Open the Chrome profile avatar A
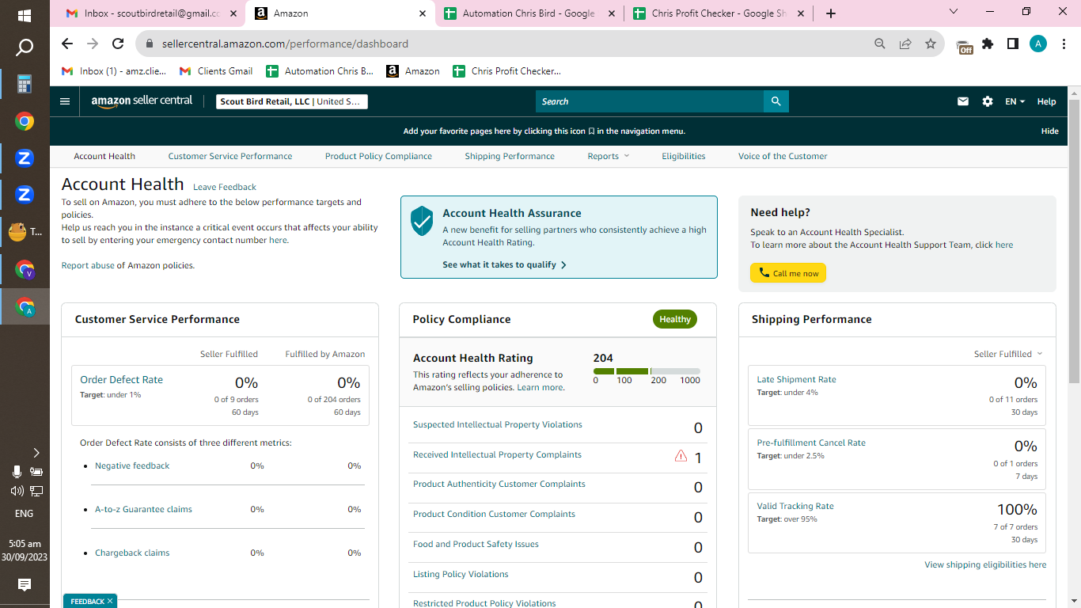 click(1038, 44)
